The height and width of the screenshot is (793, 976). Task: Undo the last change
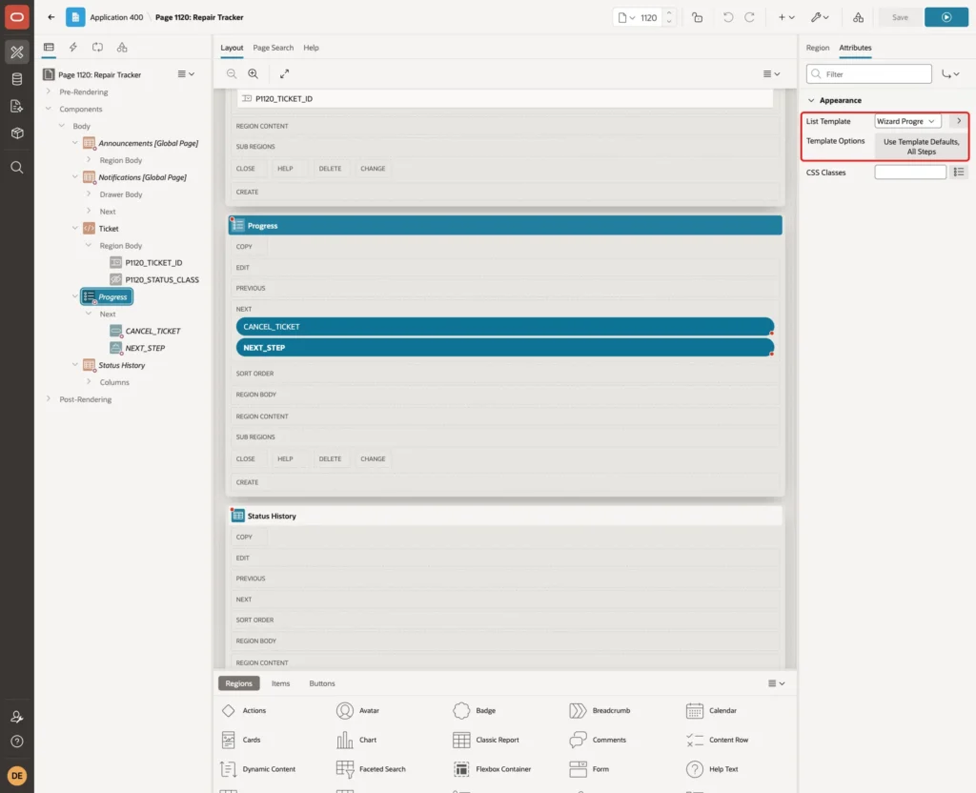(727, 17)
